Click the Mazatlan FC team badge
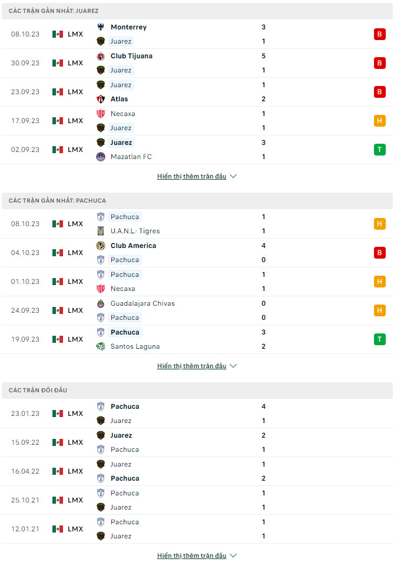The width and height of the screenshot is (394, 562). pyautogui.click(x=101, y=157)
